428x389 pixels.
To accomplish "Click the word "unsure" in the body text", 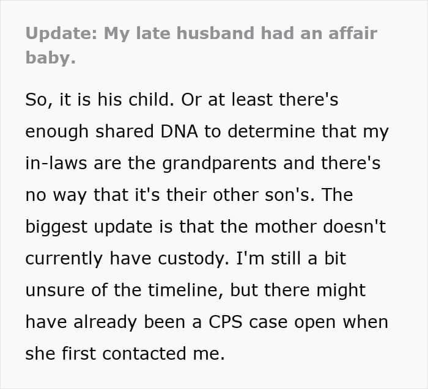I will pyautogui.click(x=55, y=290).
